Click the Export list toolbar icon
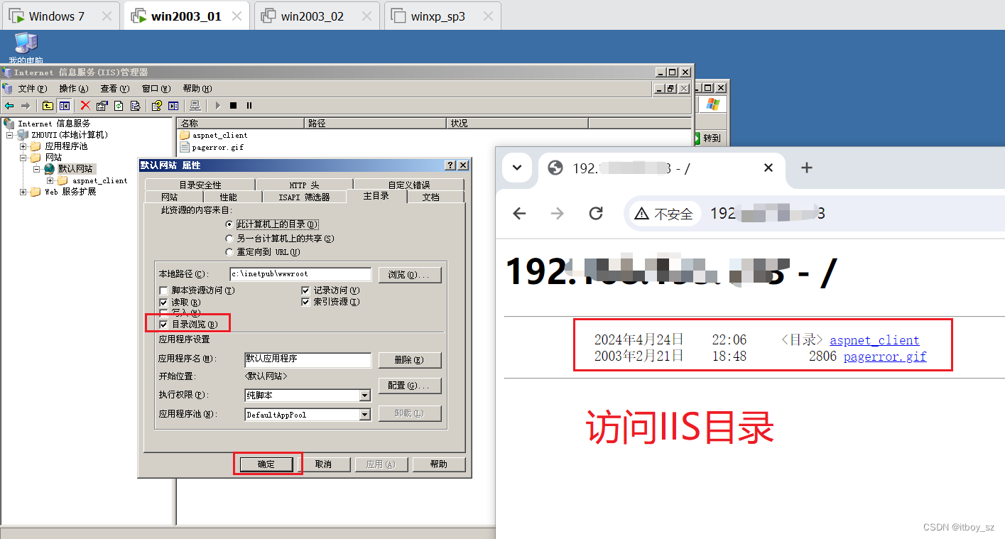Image resolution: width=1005 pixels, height=539 pixels. tap(135, 106)
